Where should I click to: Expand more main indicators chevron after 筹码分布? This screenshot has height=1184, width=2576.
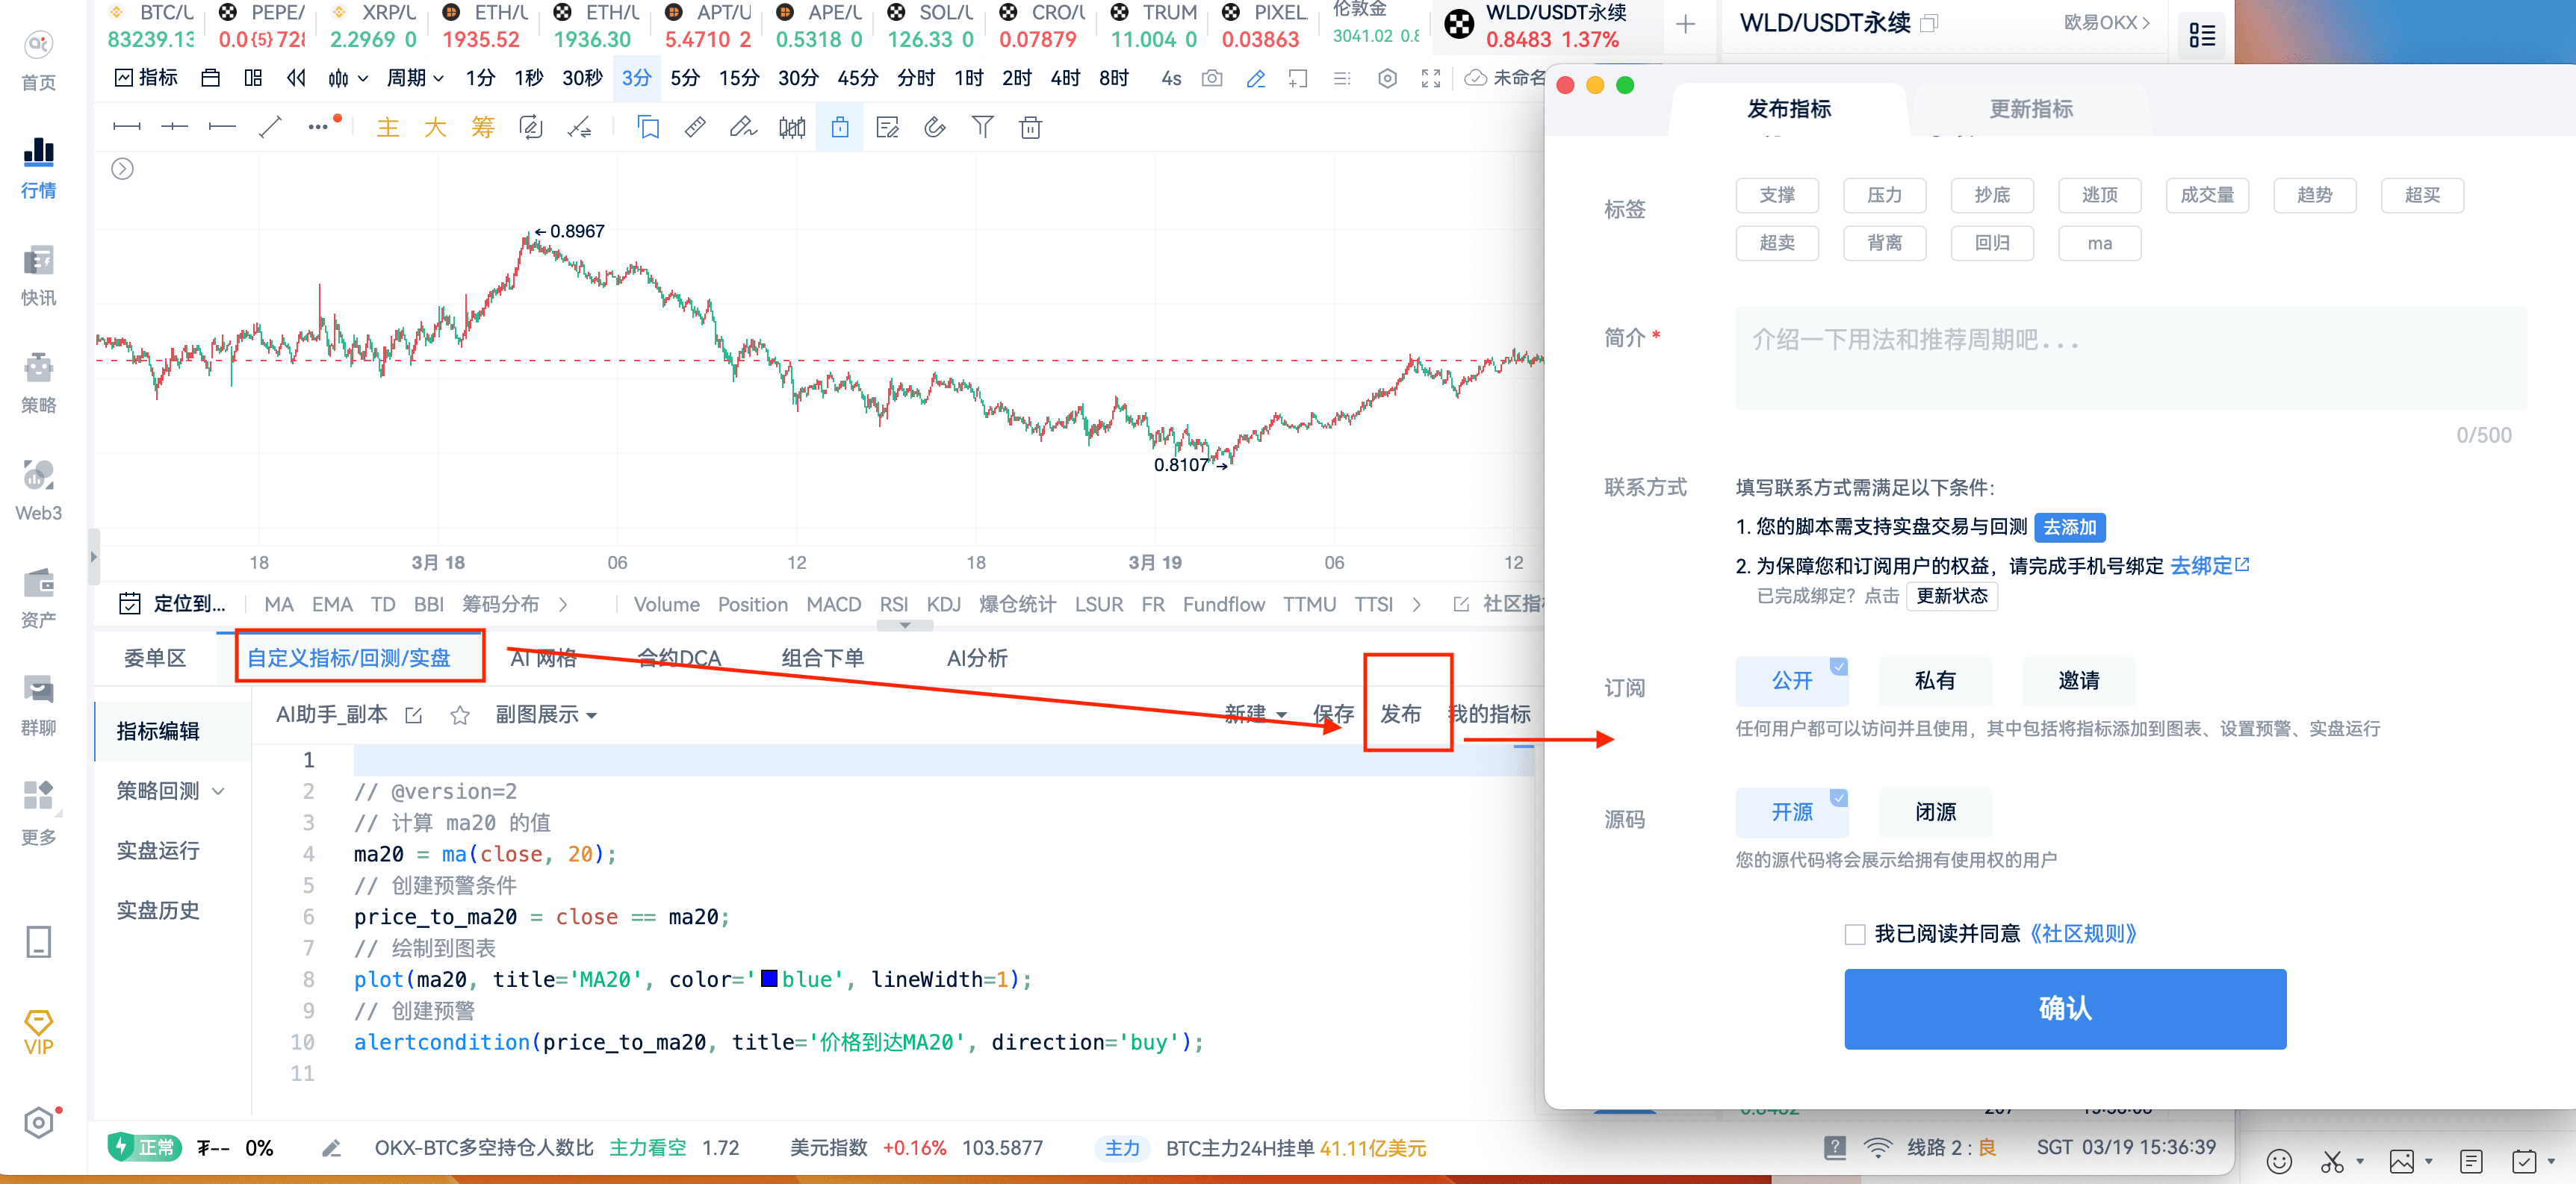(563, 605)
